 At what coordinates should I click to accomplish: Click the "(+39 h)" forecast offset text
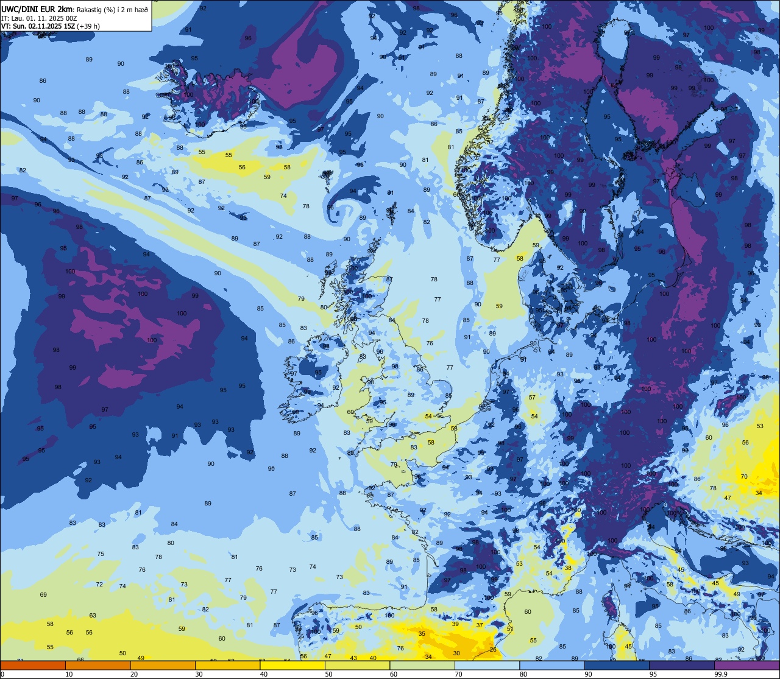88,26
